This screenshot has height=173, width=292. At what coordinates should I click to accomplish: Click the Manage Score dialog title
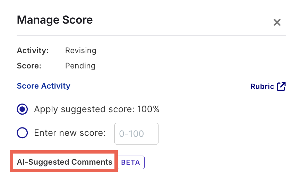click(55, 20)
